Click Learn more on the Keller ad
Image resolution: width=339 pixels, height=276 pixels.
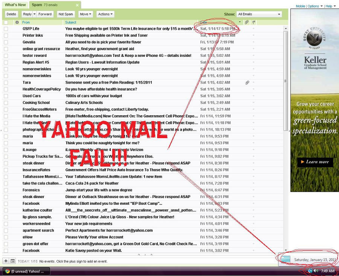[x=315, y=162]
